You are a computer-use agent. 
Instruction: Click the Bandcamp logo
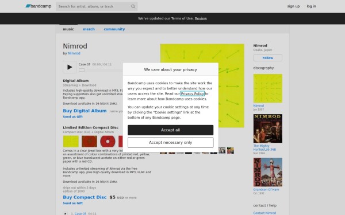click(x=39, y=6)
